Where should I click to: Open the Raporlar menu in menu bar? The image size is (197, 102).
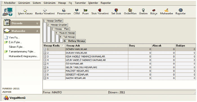tap(106, 3)
